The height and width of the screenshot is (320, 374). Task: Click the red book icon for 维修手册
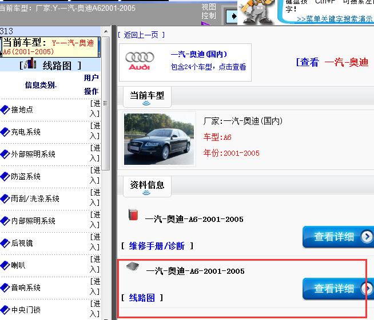tap(133, 214)
